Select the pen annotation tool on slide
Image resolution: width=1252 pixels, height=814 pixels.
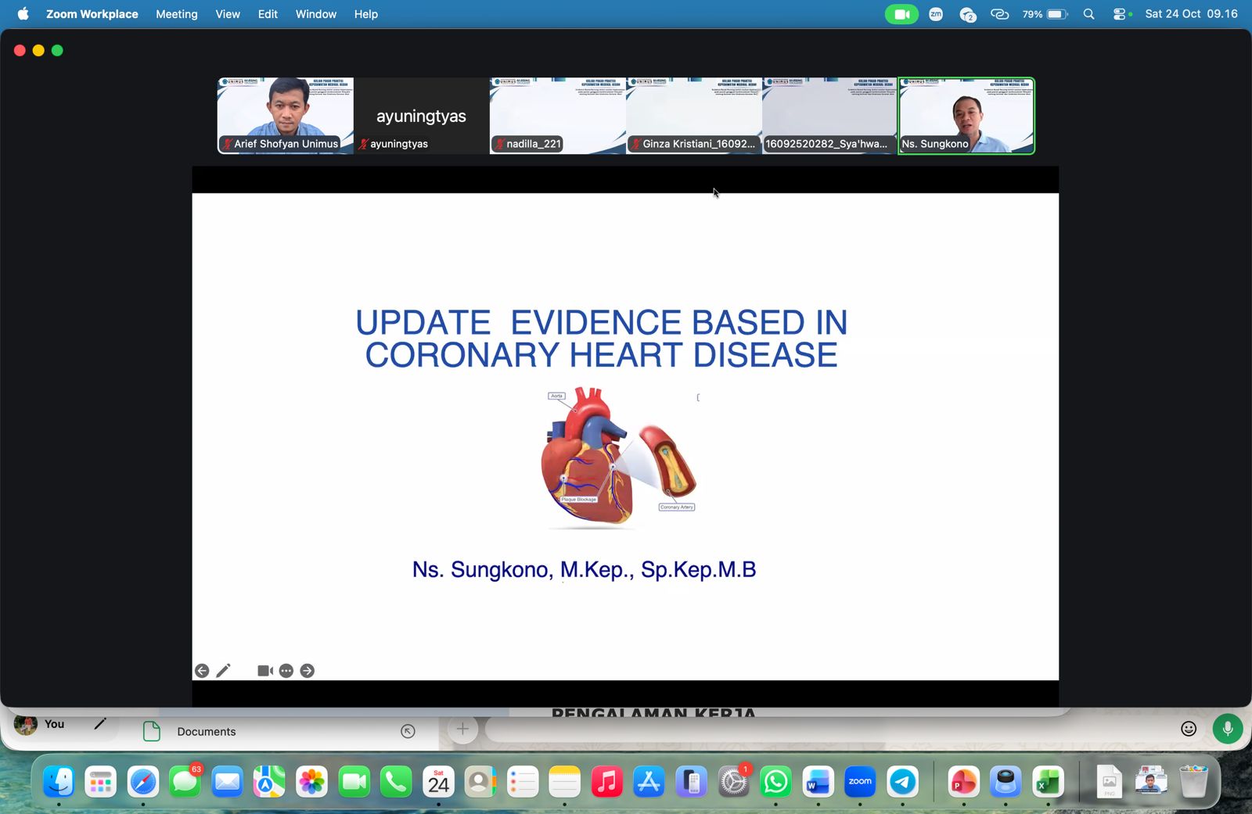(x=223, y=671)
